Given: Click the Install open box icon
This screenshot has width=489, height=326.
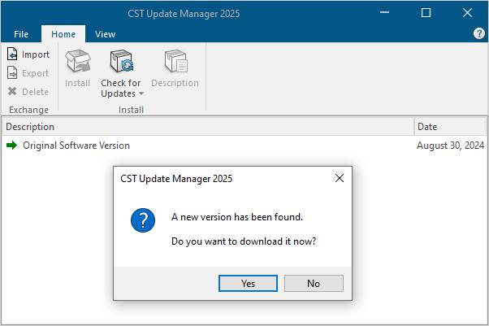Looking at the screenshot, I should tap(78, 61).
